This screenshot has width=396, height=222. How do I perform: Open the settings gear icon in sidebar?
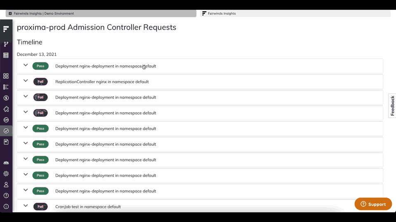point(6,173)
